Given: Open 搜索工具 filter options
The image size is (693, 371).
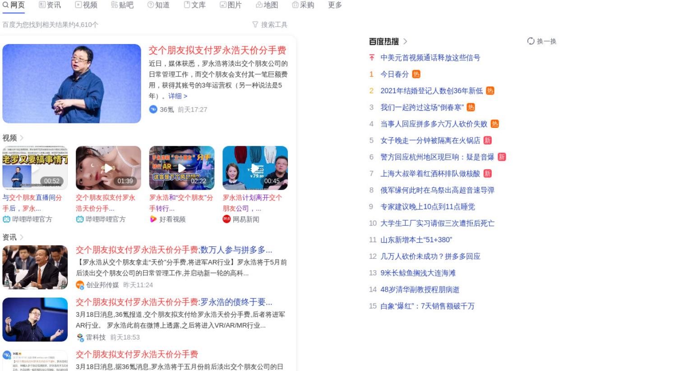Looking at the screenshot, I should (x=270, y=25).
